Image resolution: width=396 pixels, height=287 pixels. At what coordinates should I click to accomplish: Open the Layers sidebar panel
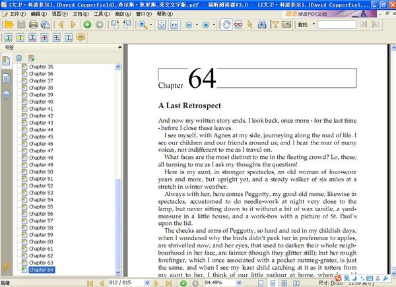(7, 94)
